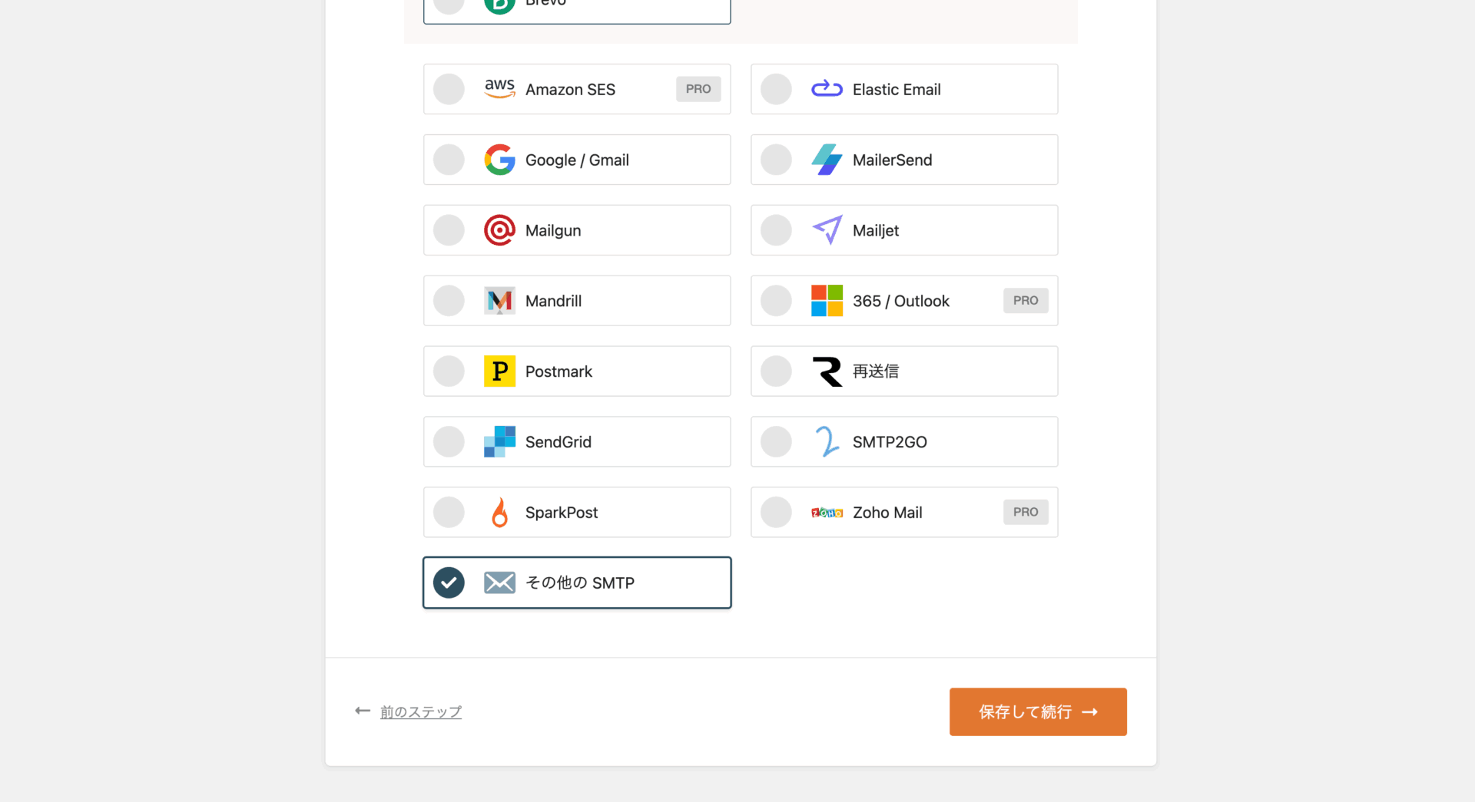Click the Elastic Email link icon
This screenshot has width=1475, height=802.
[x=827, y=89]
